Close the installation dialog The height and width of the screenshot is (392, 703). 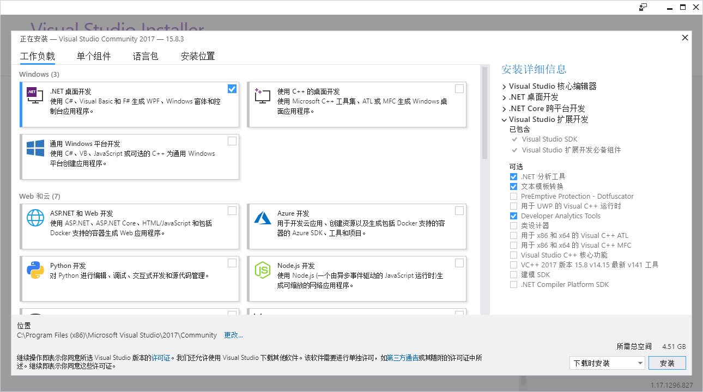click(x=685, y=38)
